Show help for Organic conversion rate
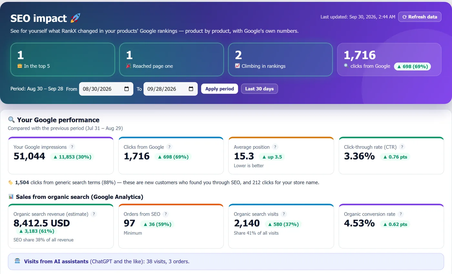 click(401, 214)
